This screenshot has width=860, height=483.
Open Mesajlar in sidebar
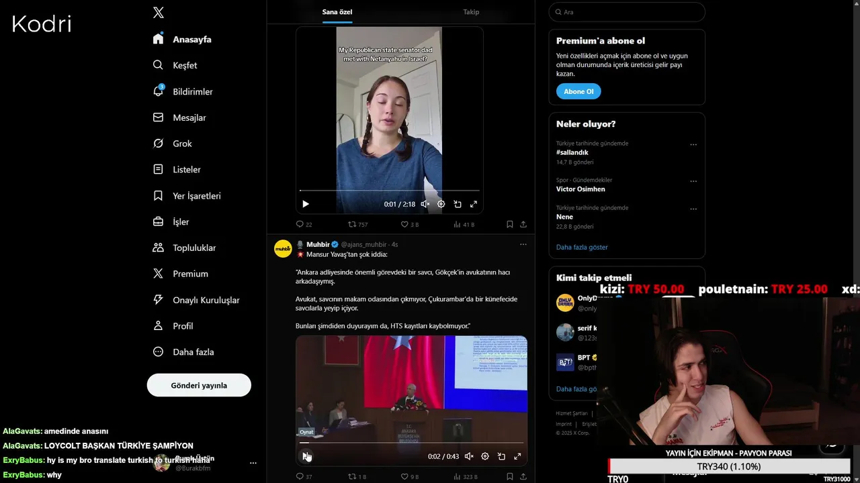pos(179,117)
